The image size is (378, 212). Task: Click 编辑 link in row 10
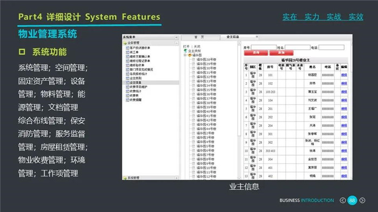point(344,151)
